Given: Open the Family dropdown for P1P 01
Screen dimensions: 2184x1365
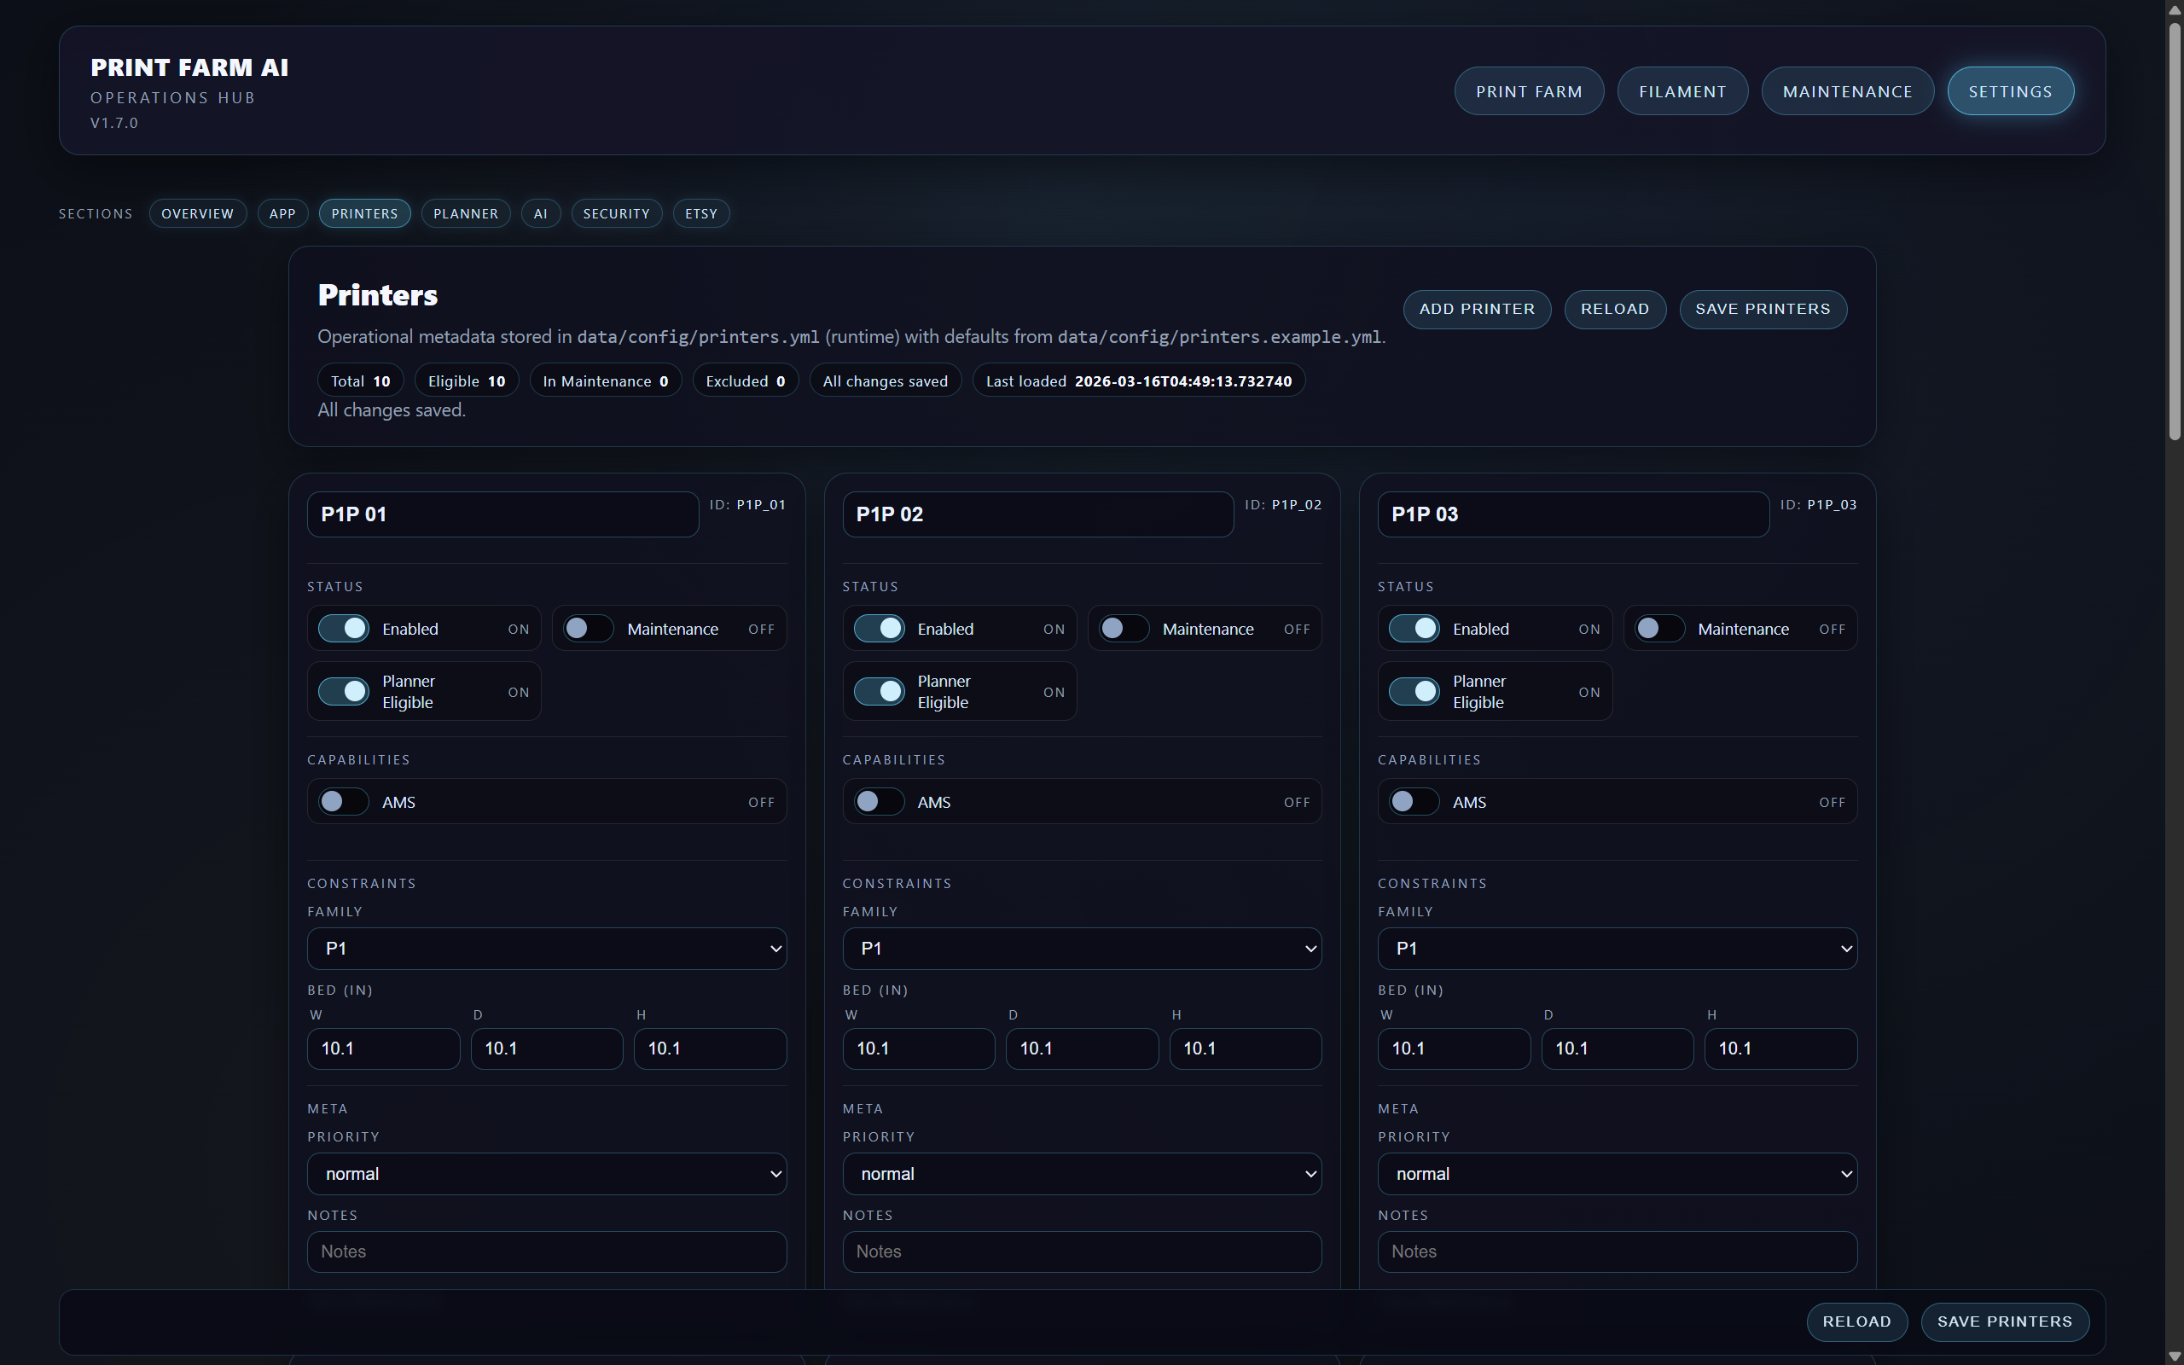Looking at the screenshot, I should point(546,948).
